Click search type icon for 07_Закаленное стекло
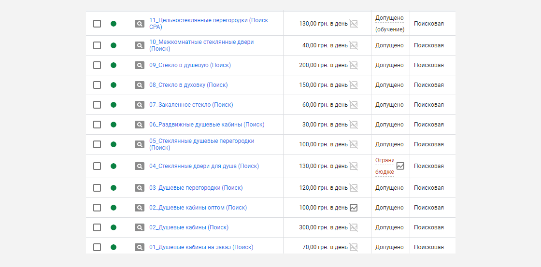 pos(140,105)
